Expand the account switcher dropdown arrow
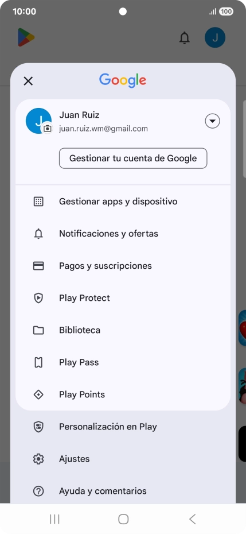 (x=212, y=121)
